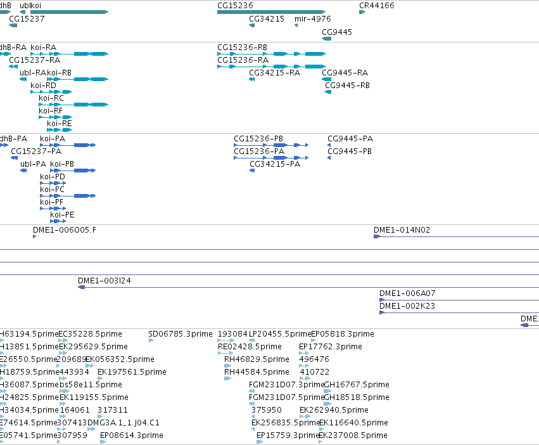
Task: Click the RH44584.5prime EST label
Action: pyautogui.click(x=257, y=372)
